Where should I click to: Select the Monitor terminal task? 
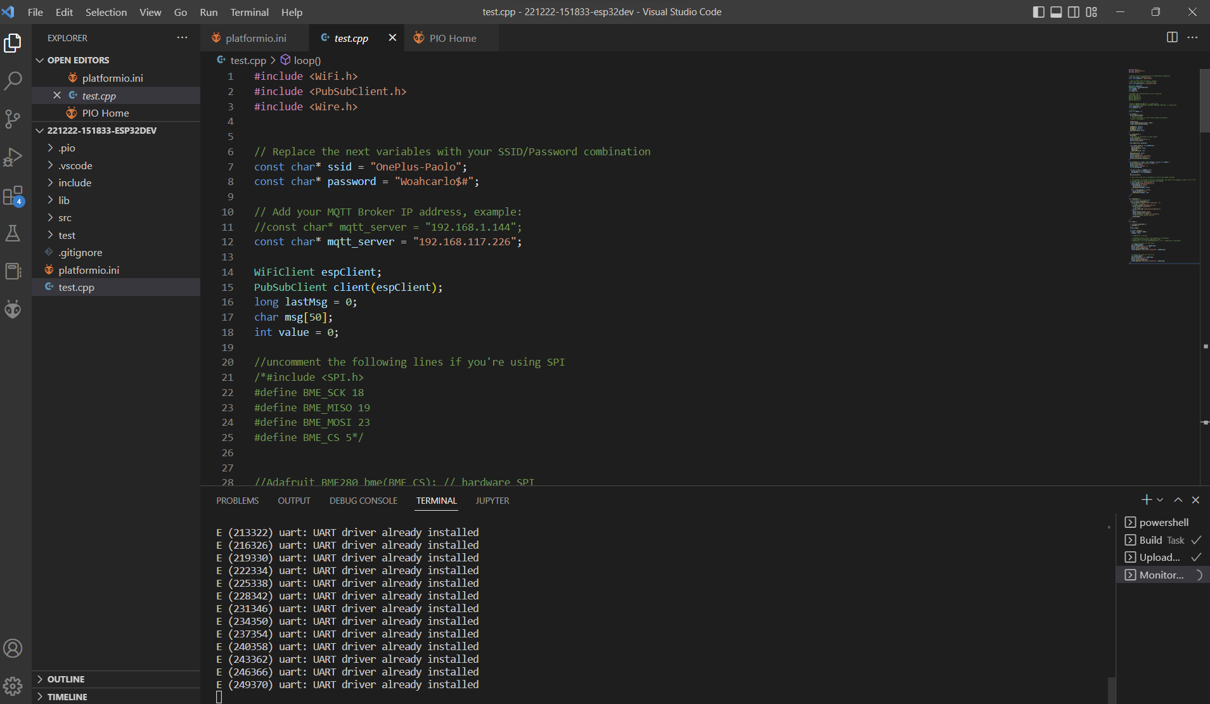coord(1161,575)
